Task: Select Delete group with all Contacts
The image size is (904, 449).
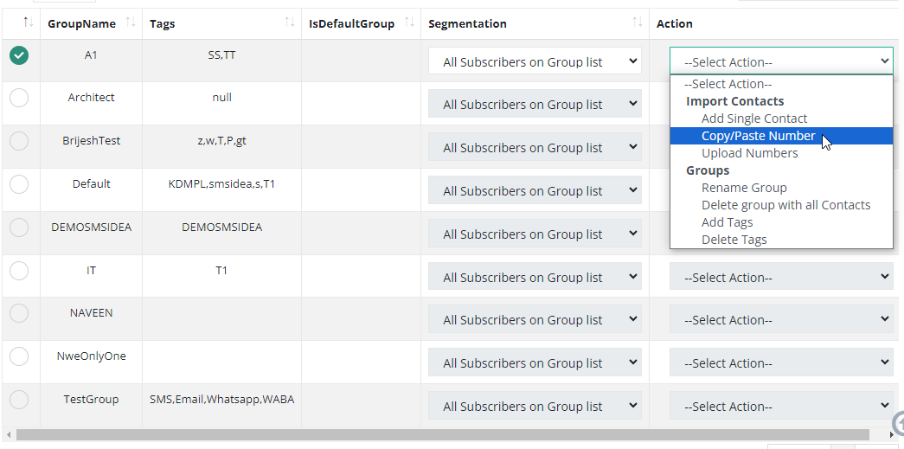Action: [x=785, y=205]
